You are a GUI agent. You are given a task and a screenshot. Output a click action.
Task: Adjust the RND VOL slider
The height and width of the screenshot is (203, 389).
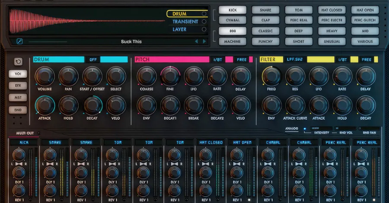click(345, 128)
